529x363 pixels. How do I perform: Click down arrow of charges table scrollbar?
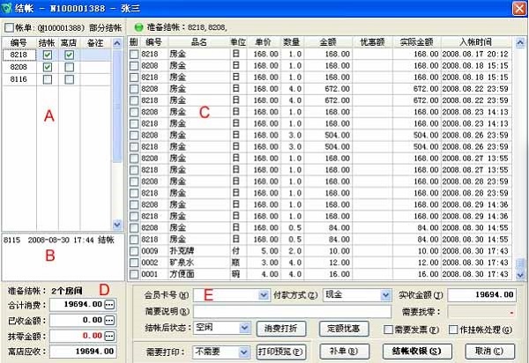tap(520, 275)
